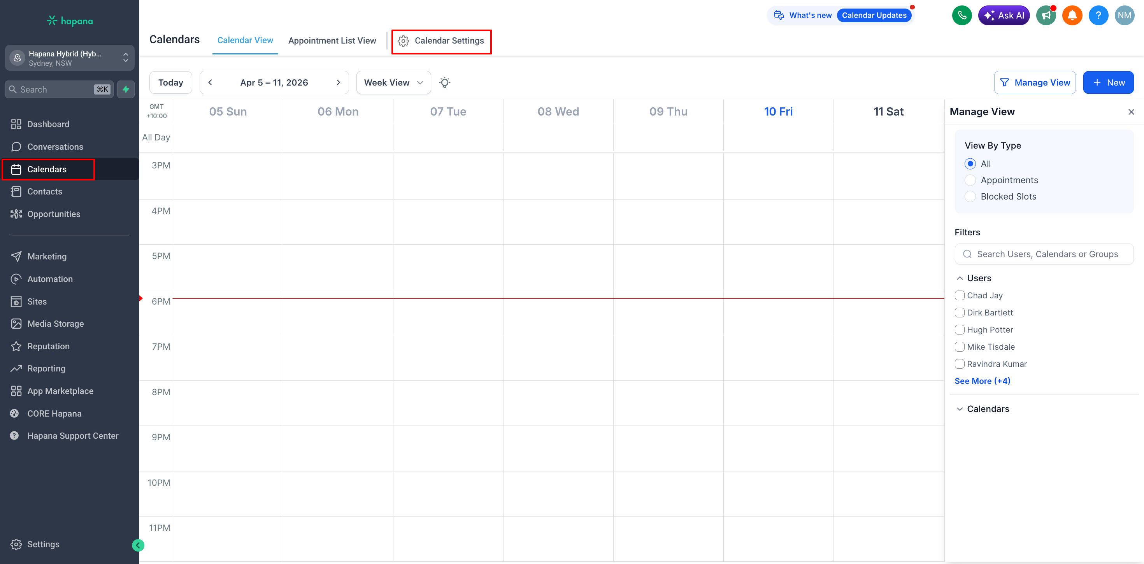Go to next week arrow

coord(339,82)
